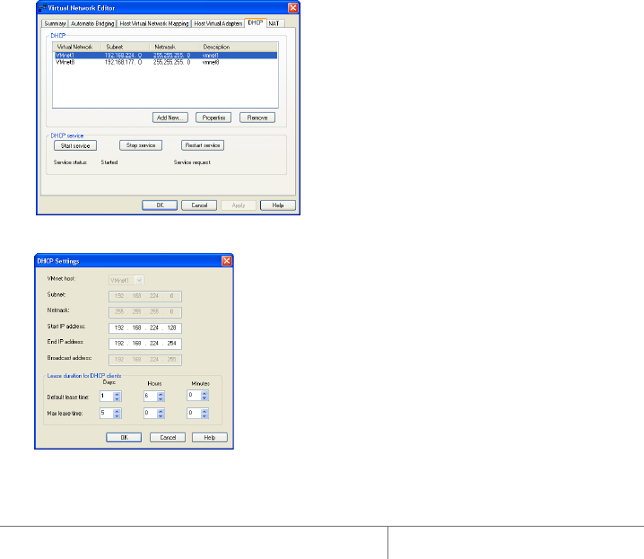
Task: Select the DHCP tab
Action: [x=256, y=22]
